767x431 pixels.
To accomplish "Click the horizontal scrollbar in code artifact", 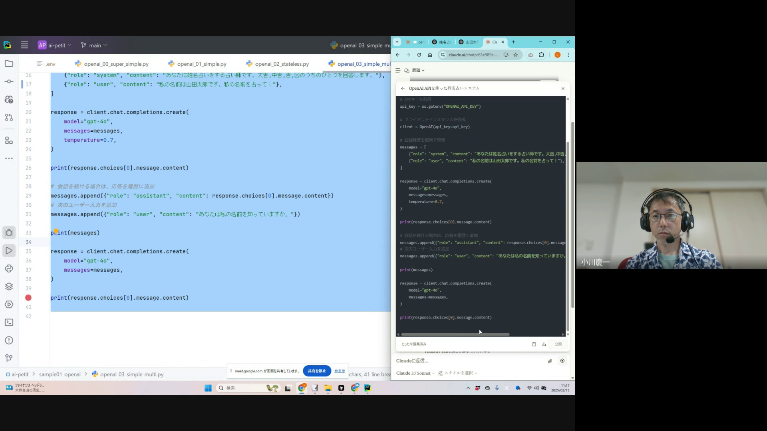I will coord(455,334).
